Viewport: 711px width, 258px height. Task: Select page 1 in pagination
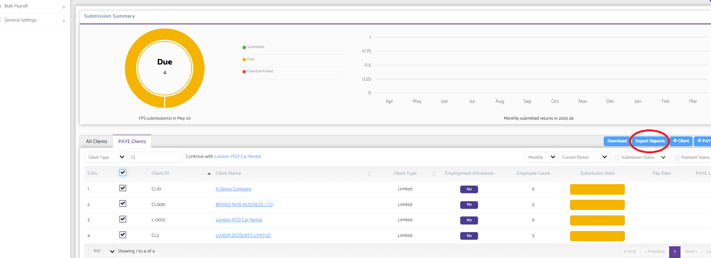(675, 251)
